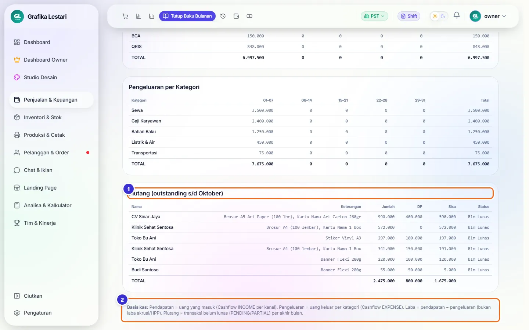The image size is (529, 330).
Task: Click the box icon for Inventori & Stok
Action: tap(17, 117)
